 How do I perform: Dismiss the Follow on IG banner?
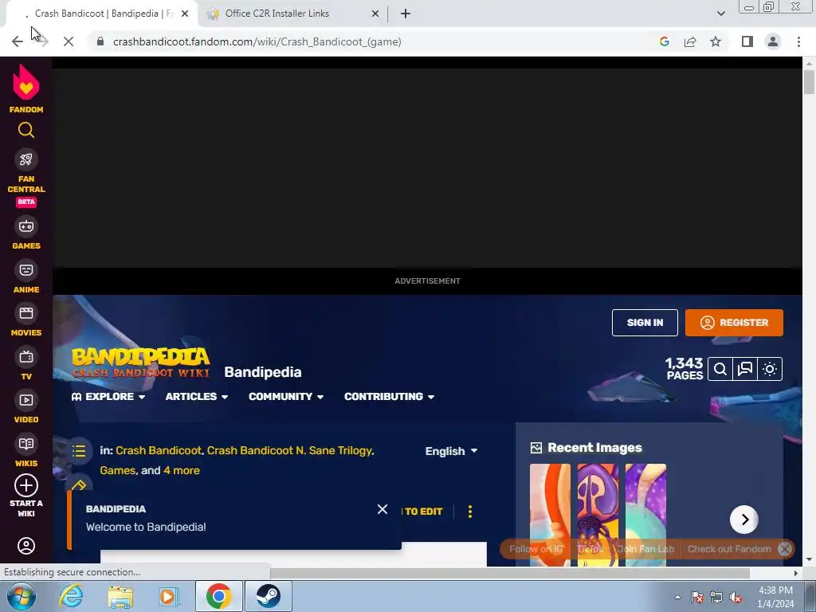[x=785, y=549]
